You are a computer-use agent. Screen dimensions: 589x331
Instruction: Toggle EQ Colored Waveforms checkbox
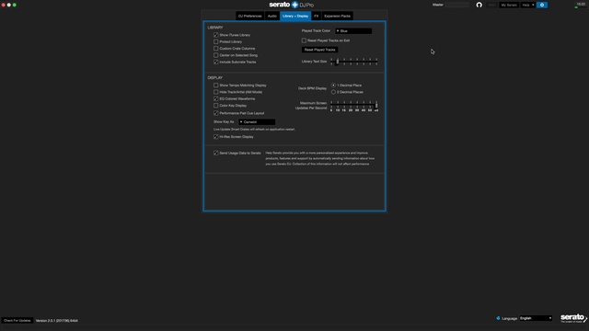coord(216,98)
